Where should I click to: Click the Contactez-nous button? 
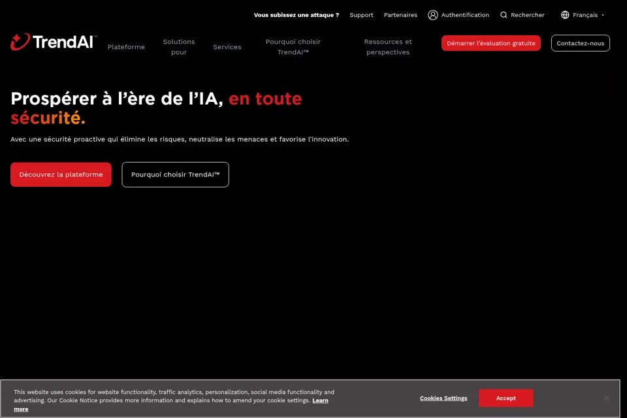pos(580,43)
